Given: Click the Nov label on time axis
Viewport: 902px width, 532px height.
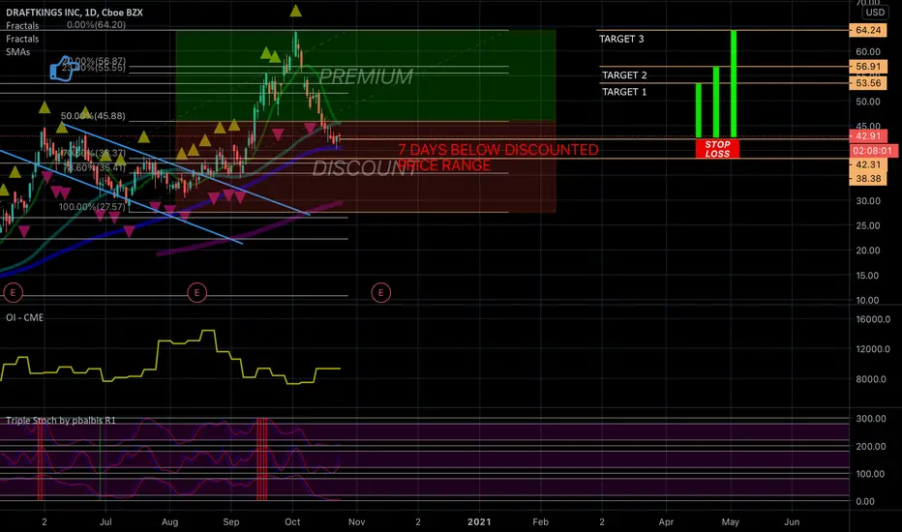Looking at the screenshot, I should click(x=357, y=521).
